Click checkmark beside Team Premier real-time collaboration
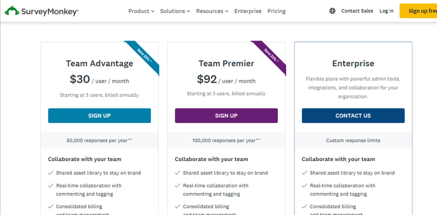The image size is (437, 215). pyautogui.click(x=178, y=186)
